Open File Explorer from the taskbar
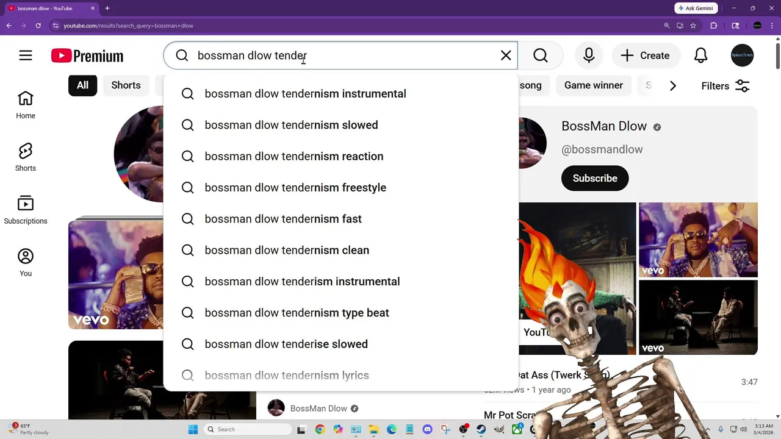The height and width of the screenshot is (439, 781). pos(373,429)
